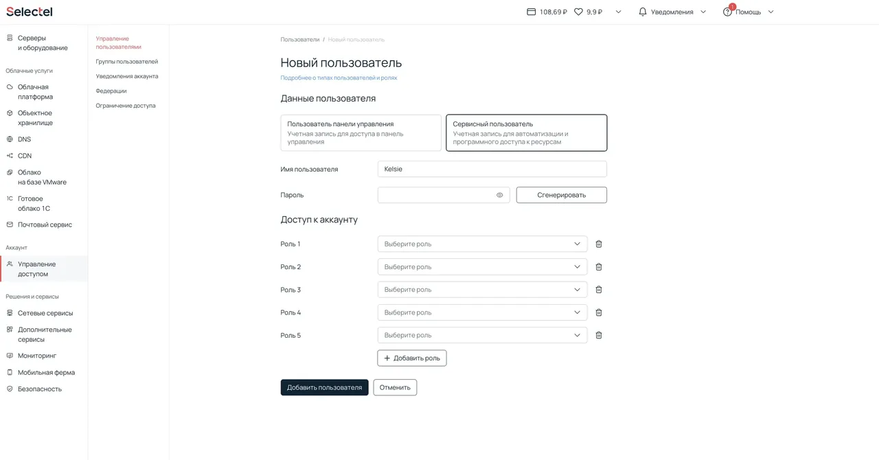Click the bonus heart icon
This screenshot has width=879, height=460.
(x=578, y=12)
